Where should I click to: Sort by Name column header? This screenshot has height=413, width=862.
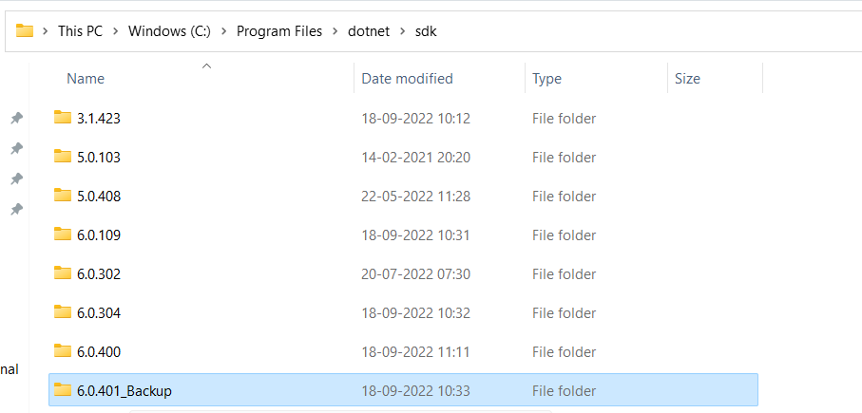tap(86, 79)
